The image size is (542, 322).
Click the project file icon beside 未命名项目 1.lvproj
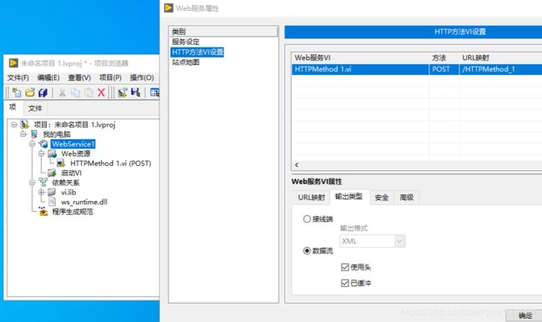point(24,124)
